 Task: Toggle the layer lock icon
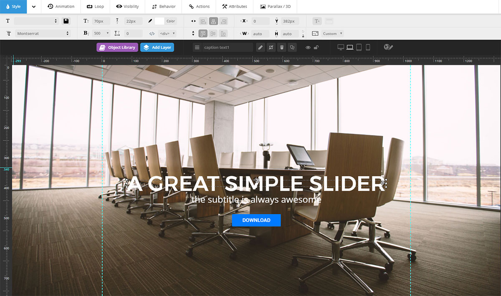pyautogui.click(x=316, y=48)
